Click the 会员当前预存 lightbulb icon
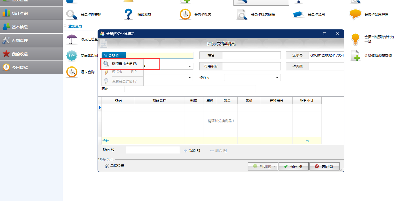394x201 pixels. (x=355, y=39)
